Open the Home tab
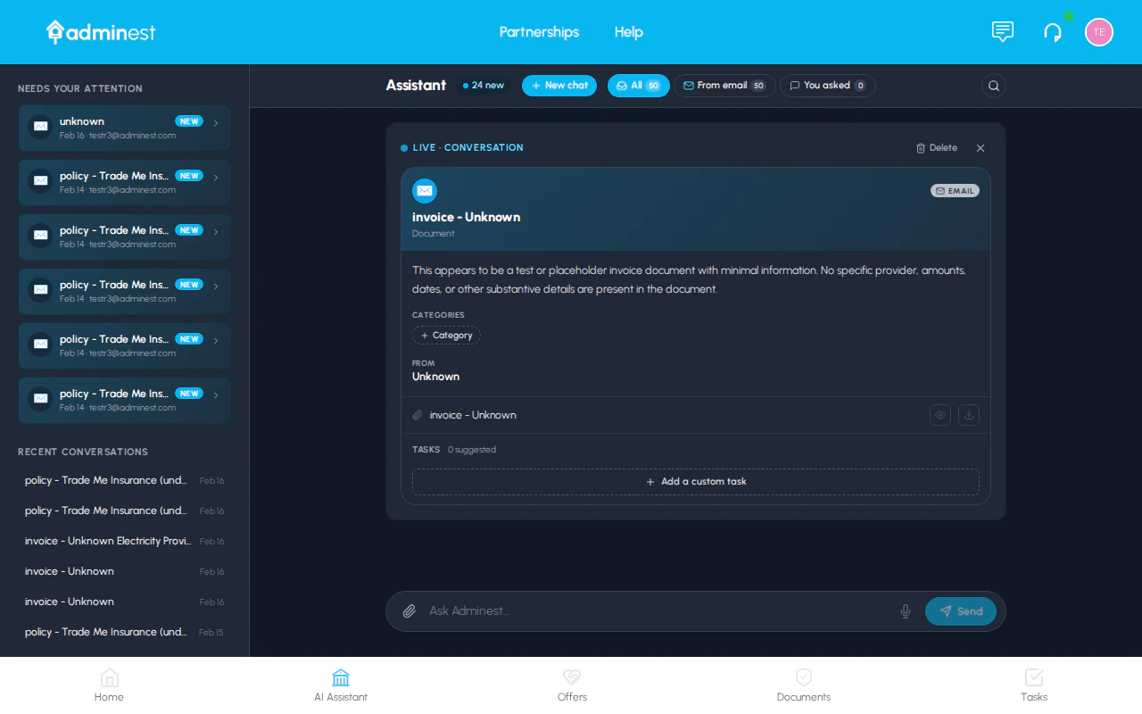Screen dimensions: 1142x714 tap(109, 685)
